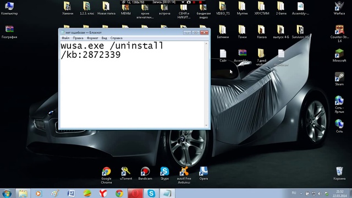The height and width of the screenshot is (198, 352).
Task: Select the Новая папка folder
Action: click(106, 8)
